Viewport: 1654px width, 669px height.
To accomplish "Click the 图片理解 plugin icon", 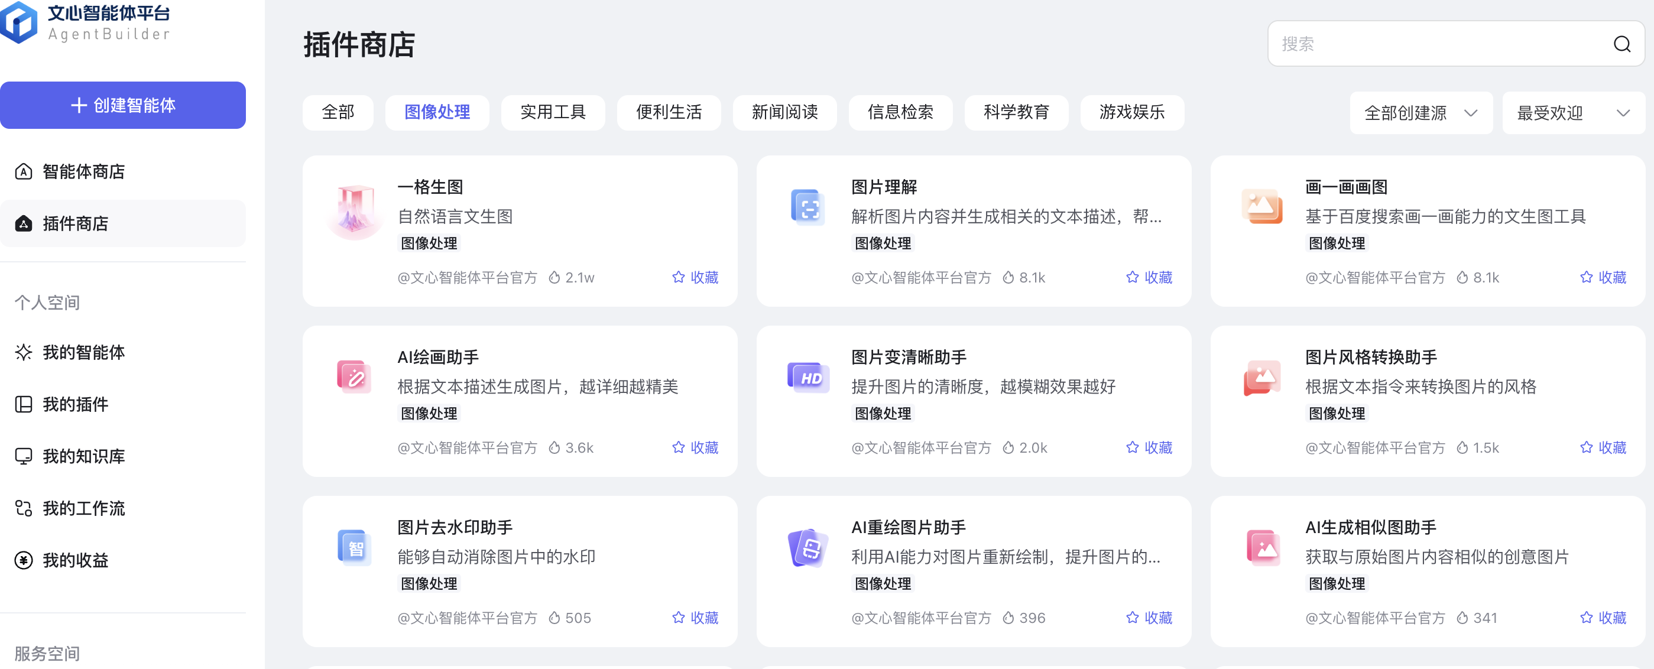I will (807, 207).
